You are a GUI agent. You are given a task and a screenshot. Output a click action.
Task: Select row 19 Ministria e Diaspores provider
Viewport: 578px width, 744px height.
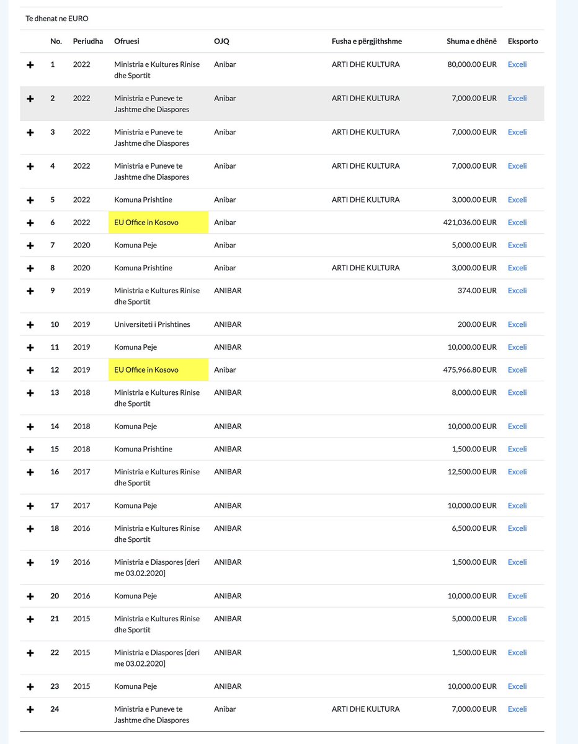tap(157, 568)
